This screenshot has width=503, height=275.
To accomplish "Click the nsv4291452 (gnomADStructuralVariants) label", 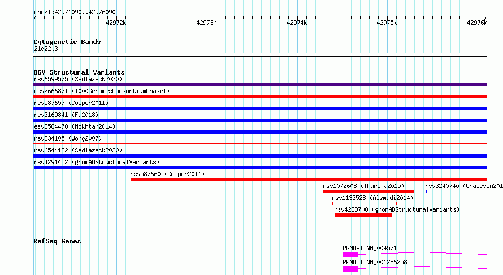I will (x=97, y=162).
